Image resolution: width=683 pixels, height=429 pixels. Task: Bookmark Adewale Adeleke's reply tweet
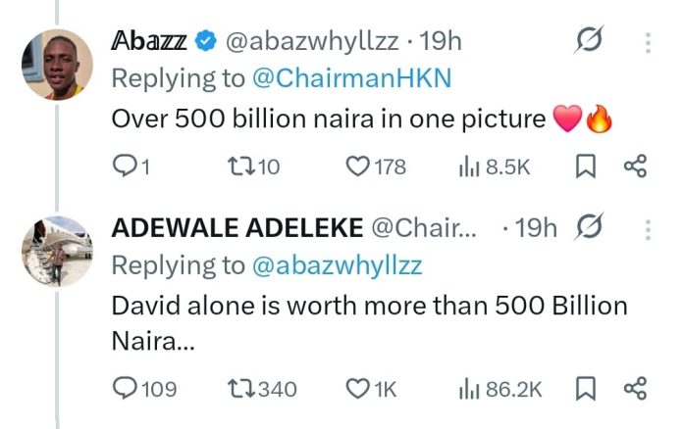click(585, 389)
